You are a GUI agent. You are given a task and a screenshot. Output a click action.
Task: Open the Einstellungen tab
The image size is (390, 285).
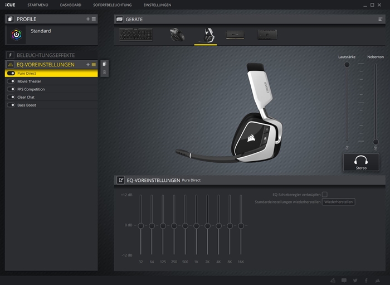point(157,5)
